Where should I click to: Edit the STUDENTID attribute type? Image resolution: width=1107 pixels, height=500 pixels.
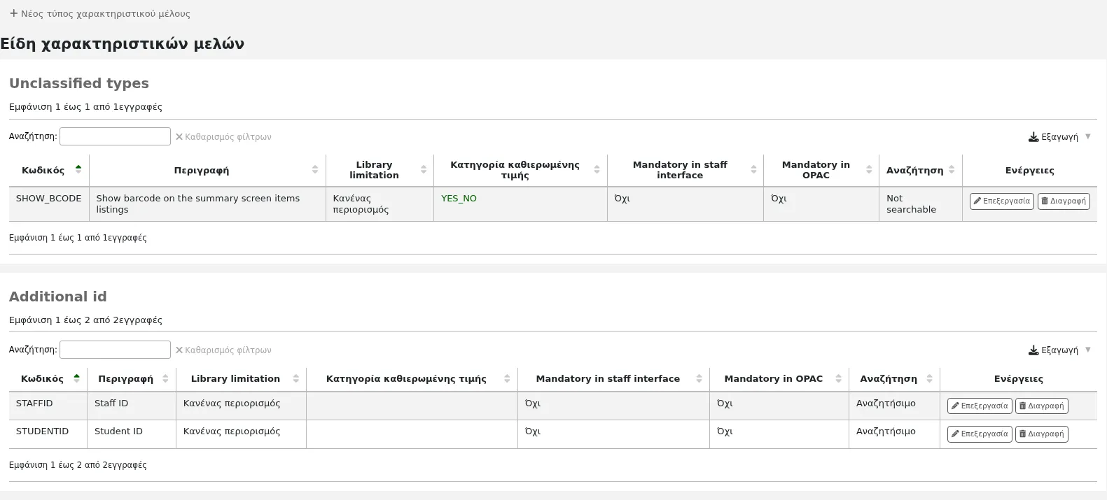(x=980, y=434)
